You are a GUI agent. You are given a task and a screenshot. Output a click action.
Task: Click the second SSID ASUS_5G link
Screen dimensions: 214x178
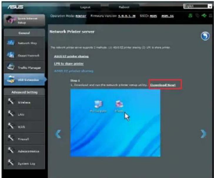coord(168,16)
